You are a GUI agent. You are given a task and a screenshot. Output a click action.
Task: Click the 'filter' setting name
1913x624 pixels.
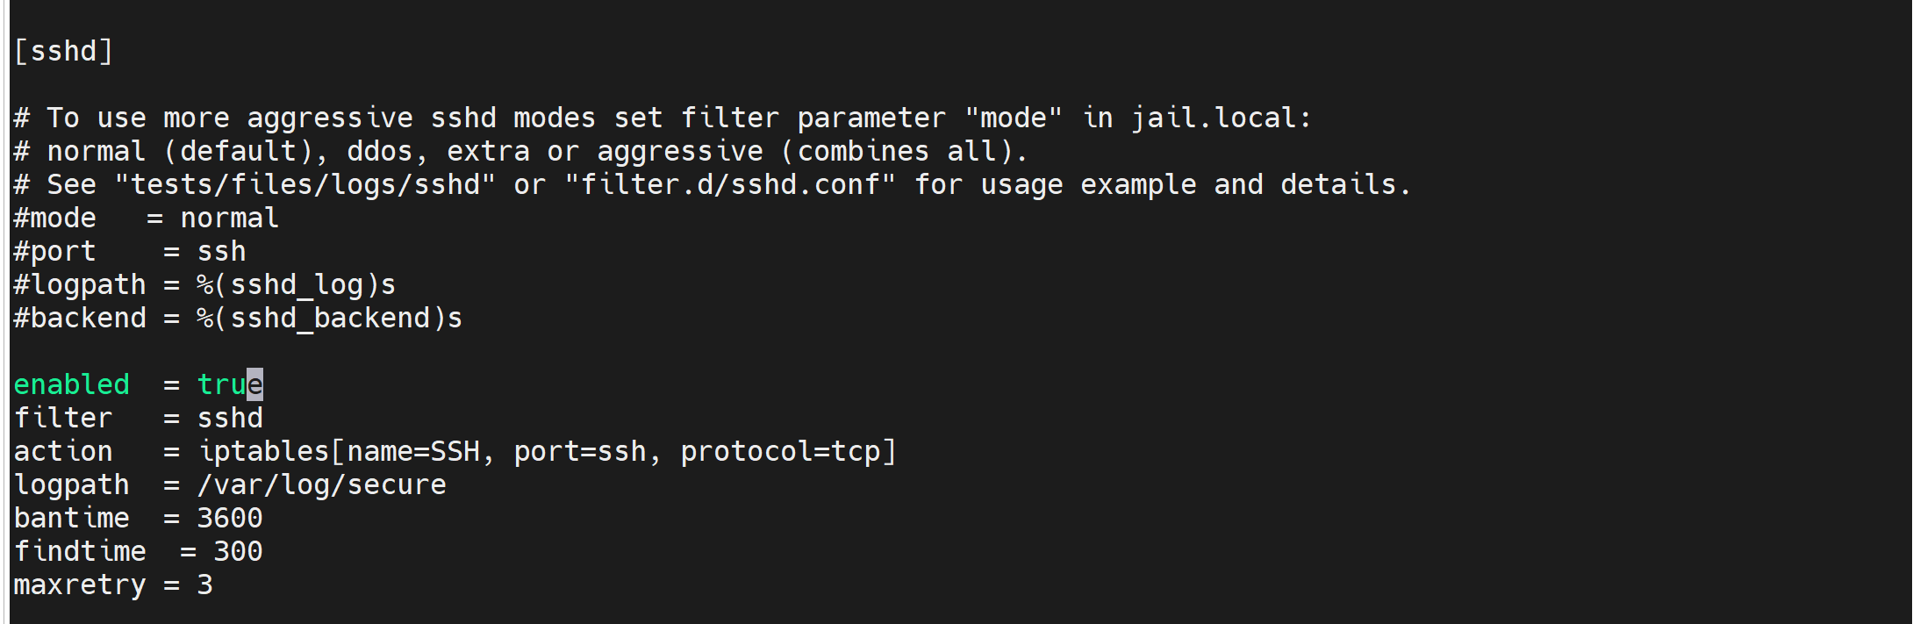pos(63,418)
